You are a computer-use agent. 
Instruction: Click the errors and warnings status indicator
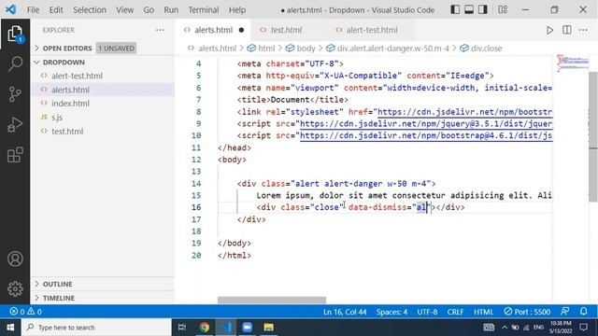click(25, 312)
